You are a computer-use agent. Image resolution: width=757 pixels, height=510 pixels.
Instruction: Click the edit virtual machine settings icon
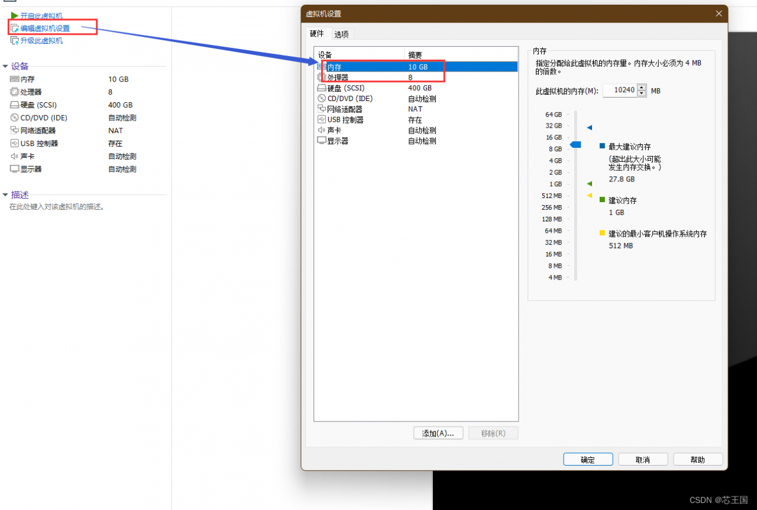tap(15, 28)
